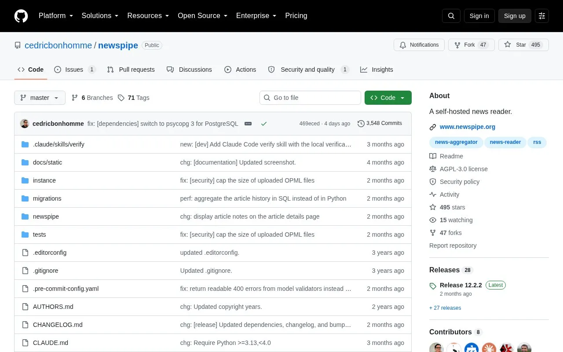563x352 pixels.
Task: Click the bell Notifications button
Action: pyautogui.click(x=419, y=45)
